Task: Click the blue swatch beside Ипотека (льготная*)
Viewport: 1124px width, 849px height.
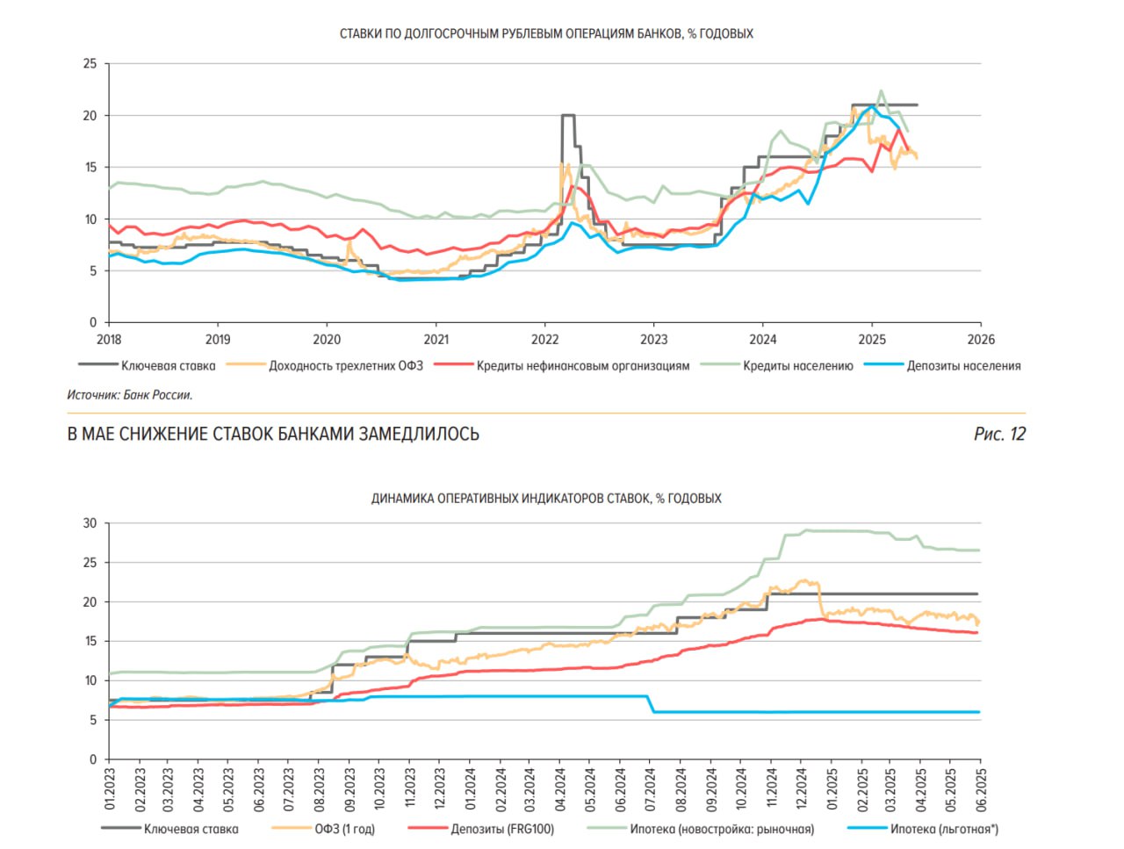Action: [x=867, y=828]
